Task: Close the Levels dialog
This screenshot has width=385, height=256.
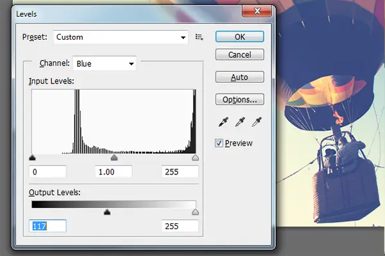Action: [x=257, y=11]
